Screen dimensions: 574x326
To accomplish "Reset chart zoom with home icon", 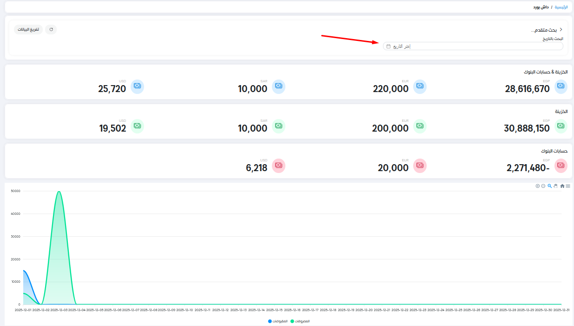I will 562,186.
